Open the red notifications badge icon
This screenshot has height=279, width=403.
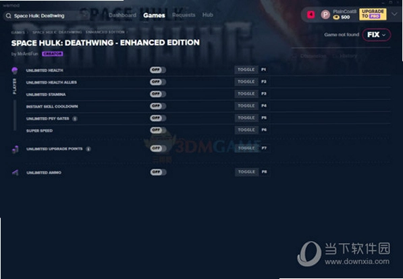[311, 15]
